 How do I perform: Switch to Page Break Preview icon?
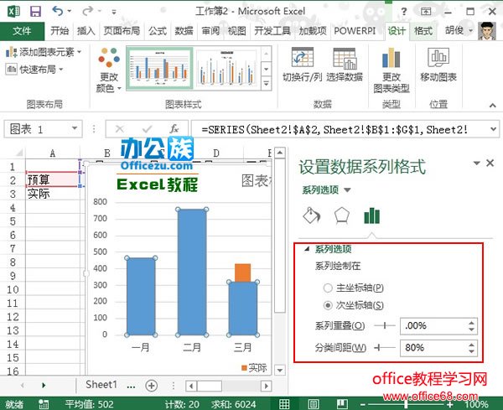coord(342,404)
